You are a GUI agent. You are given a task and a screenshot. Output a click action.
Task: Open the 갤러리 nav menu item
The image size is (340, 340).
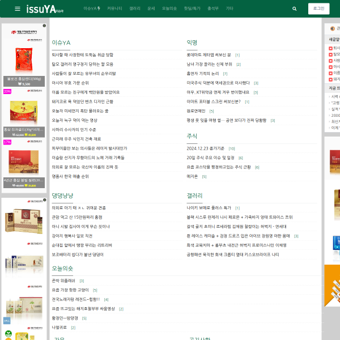[135, 8]
